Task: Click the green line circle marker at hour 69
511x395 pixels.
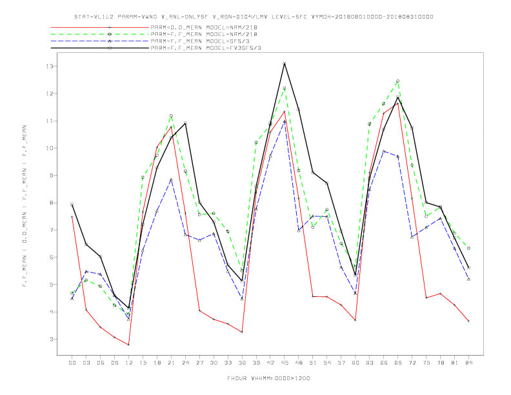Action: coord(398,81)
